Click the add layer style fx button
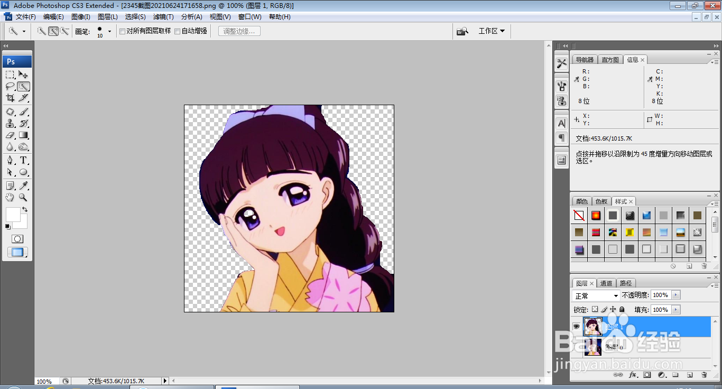 click(x=633, y=375)
